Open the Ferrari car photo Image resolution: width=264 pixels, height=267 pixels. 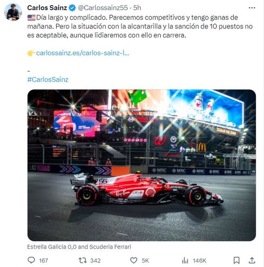tap(141, 165)
